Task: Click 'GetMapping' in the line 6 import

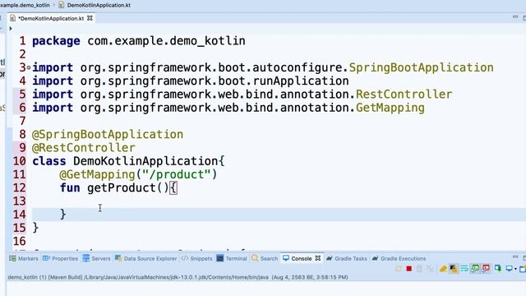Action: coord(390,108)
